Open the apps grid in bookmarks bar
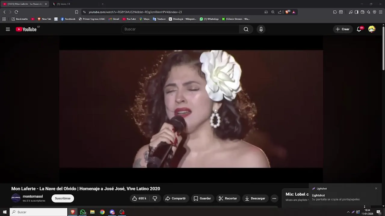385x216 pixels. tap(4, 19)
